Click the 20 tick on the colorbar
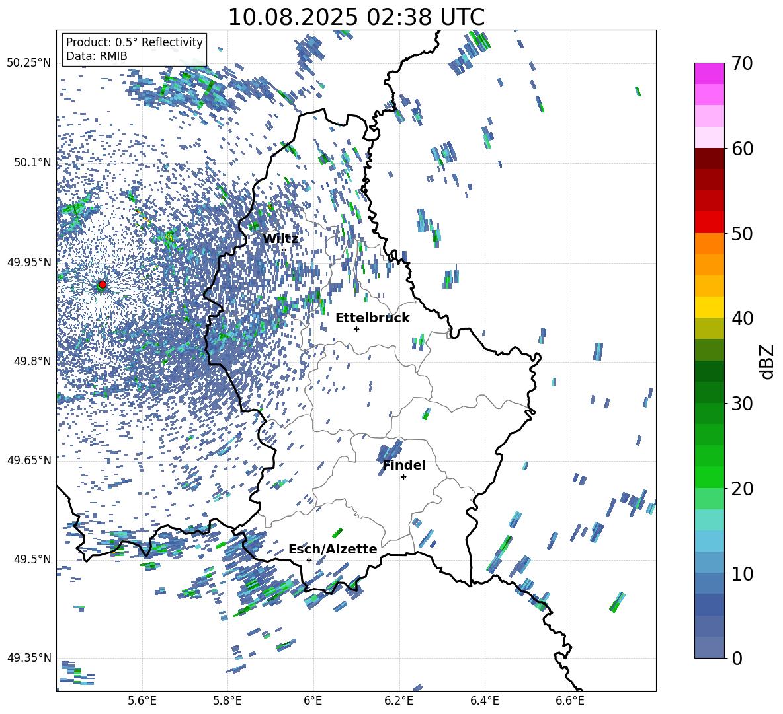The width and height of the screenshot is (783, 714). pyautogui.click(x=742, y=489)
